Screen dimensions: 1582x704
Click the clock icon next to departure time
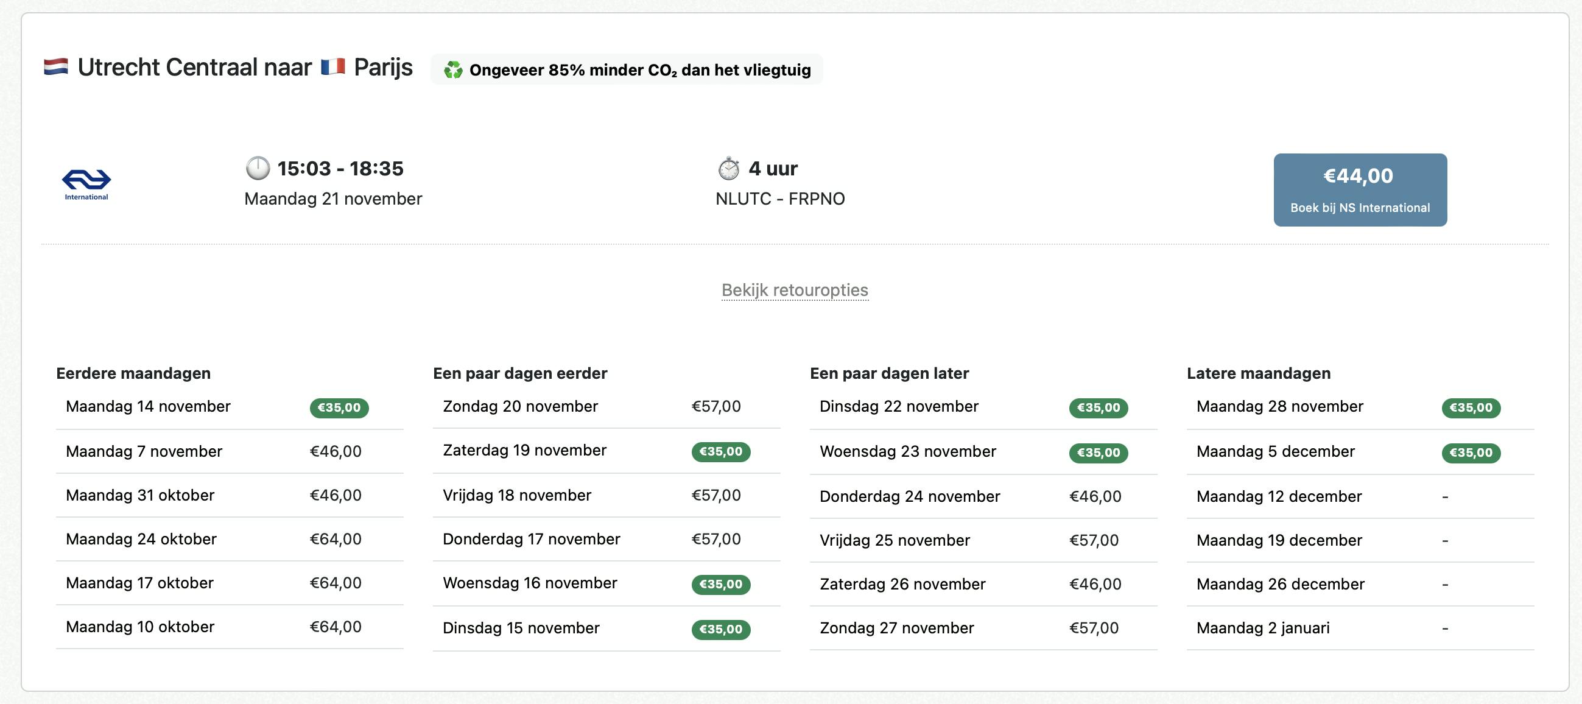pyautogui.click(x=258, y=168)
